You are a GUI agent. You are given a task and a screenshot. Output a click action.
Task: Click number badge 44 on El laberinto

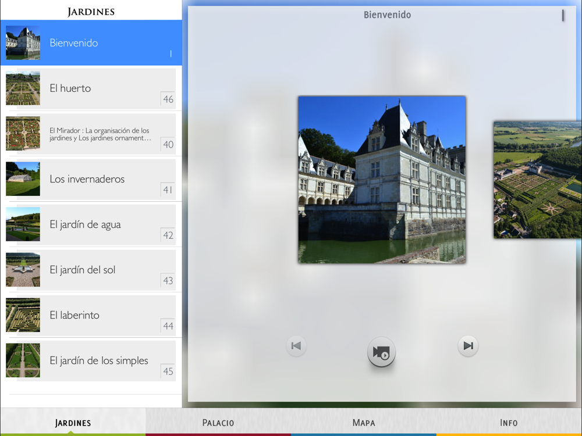168,326
